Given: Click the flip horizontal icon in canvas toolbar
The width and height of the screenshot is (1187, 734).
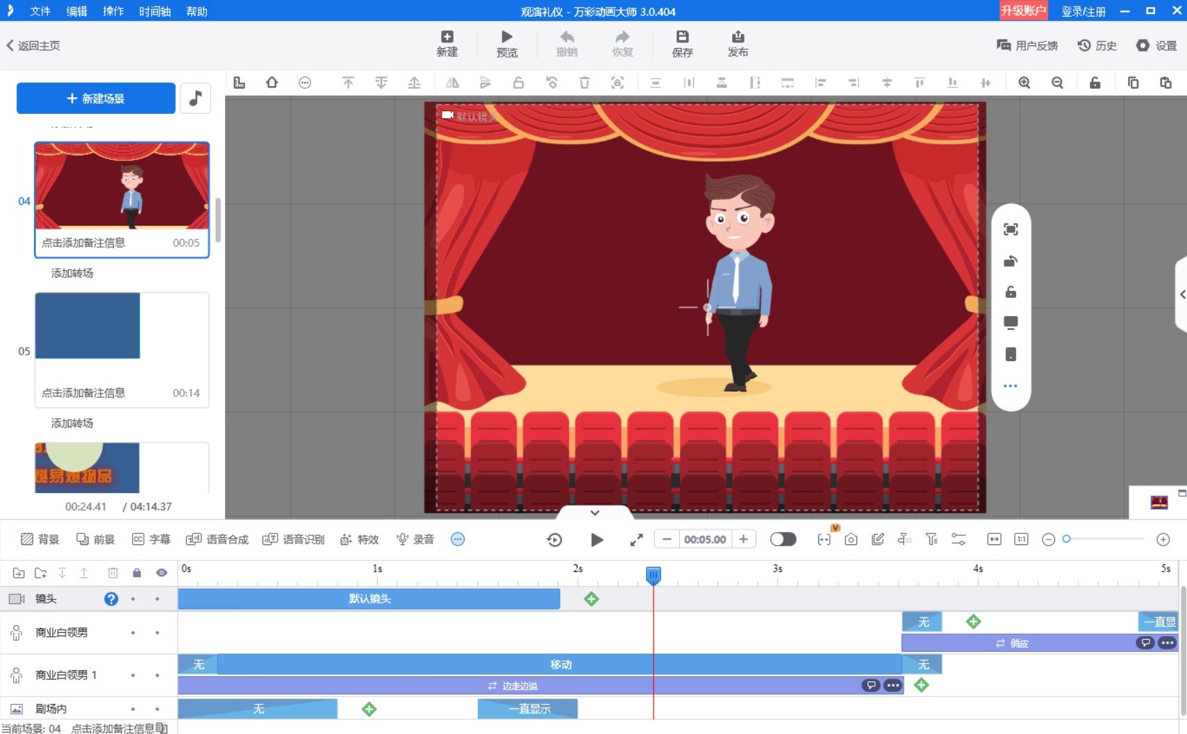Looking at the screenshot, I should [x=452, y=83].
